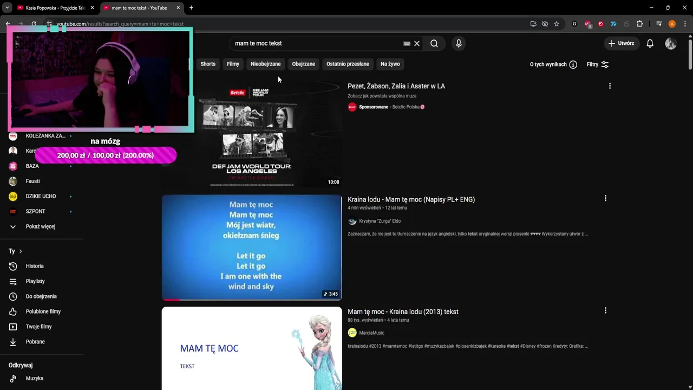Open the browser Extensions puzzle icon
This screenshot has width=693, height=390.
click(639, 24)
